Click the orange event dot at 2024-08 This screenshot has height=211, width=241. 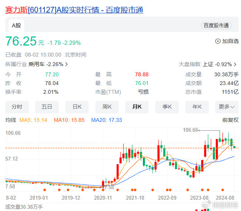click(222, 190)
